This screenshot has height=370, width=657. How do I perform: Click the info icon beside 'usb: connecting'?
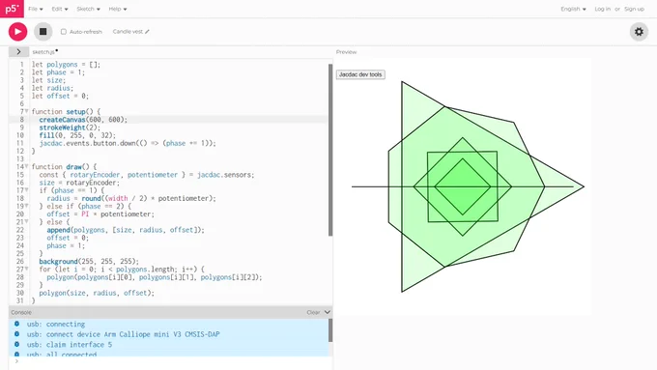point(16,324)
